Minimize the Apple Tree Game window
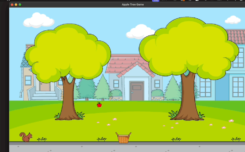This screenshot has height=152, width=245. click(x=16, y=5)
